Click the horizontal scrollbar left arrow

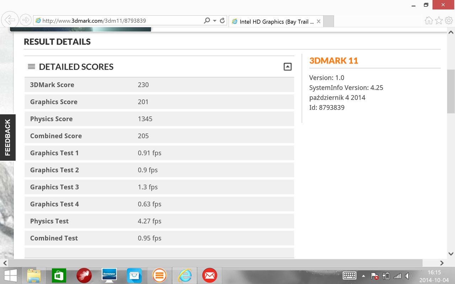coord(5,263)
